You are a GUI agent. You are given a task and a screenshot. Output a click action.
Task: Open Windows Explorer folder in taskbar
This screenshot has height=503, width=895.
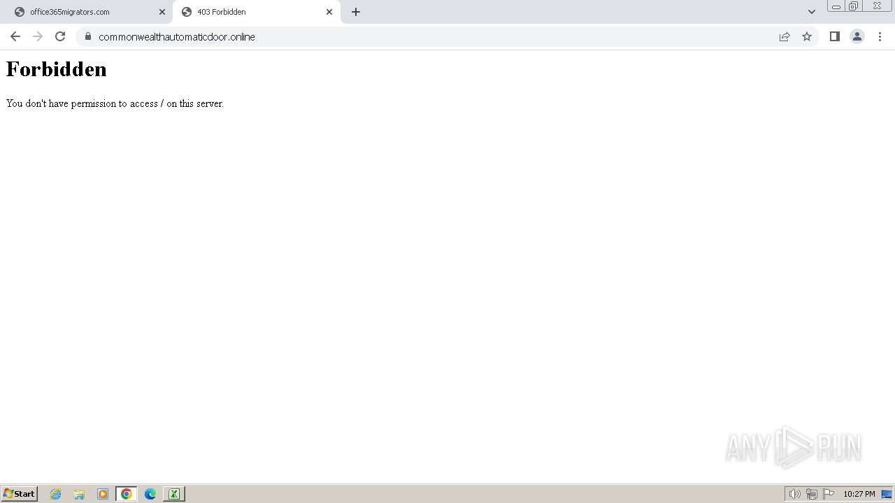click(79, 494)
